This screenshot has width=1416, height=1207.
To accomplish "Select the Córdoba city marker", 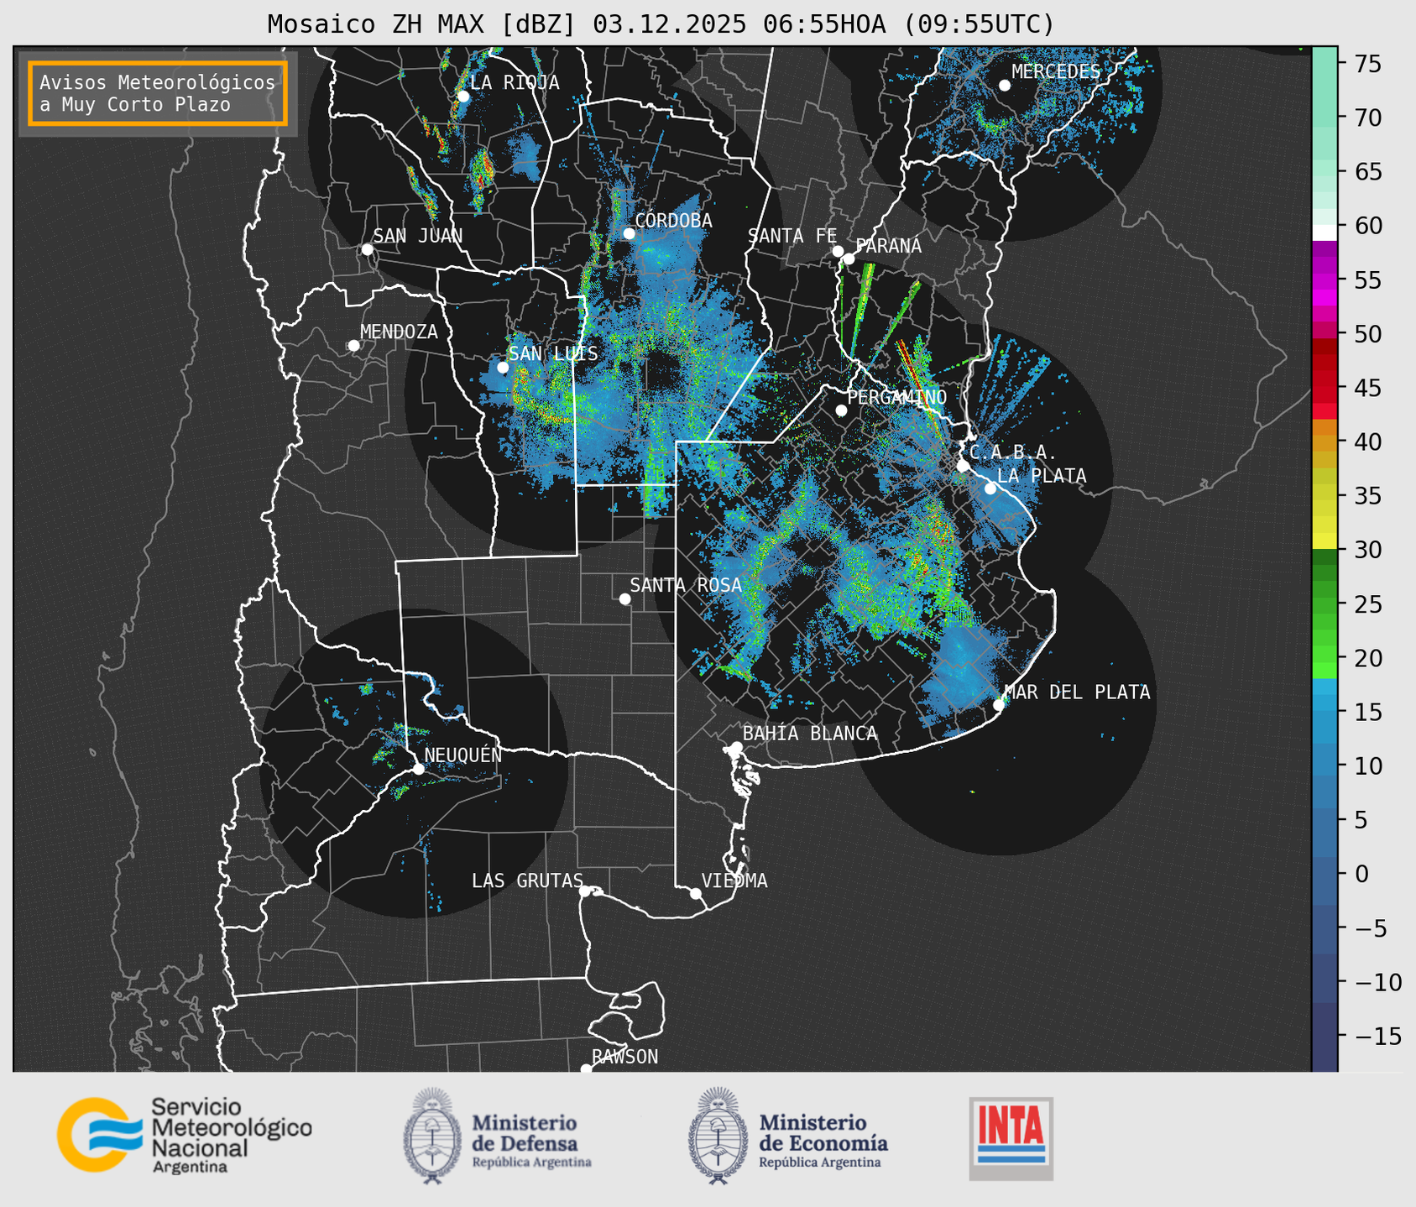I will [630, 233].
